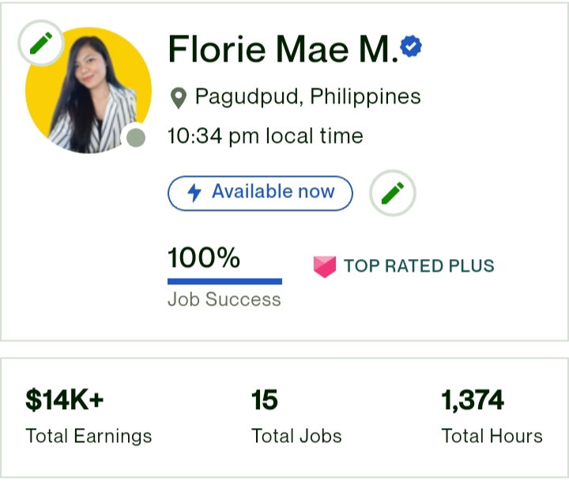Click the TOP RATED PLUS label
This screenshot has height=492, width=569.
419,266
